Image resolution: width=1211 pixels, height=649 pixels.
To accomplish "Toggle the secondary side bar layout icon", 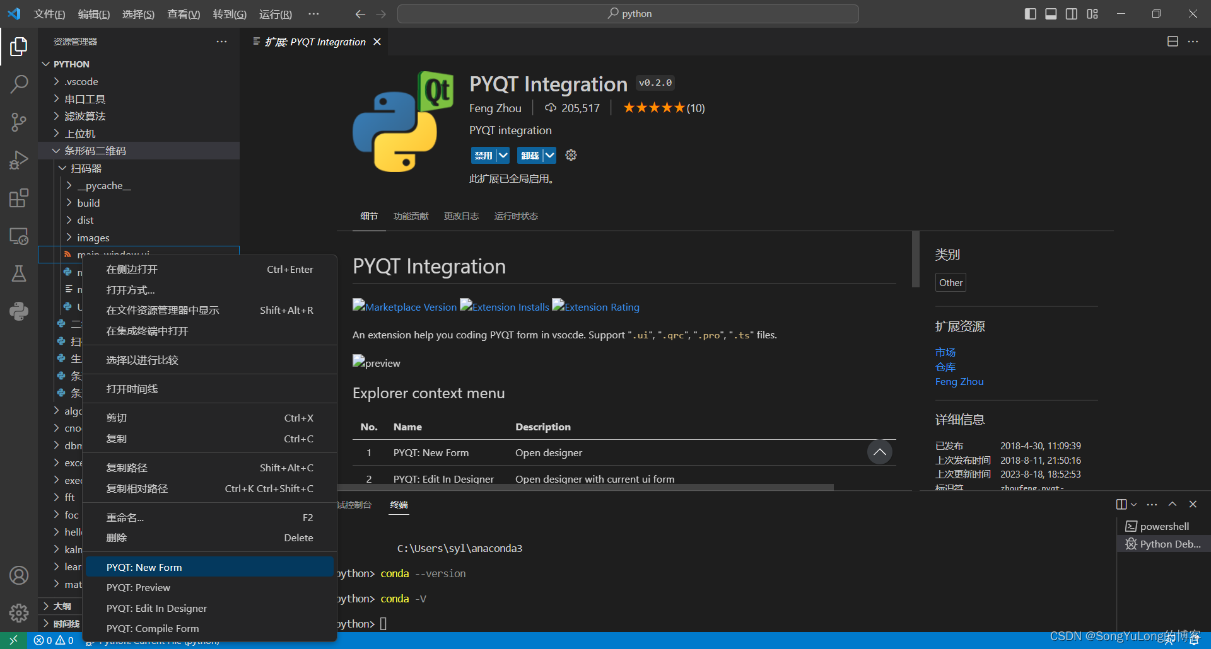I will tap(1072, 14).
